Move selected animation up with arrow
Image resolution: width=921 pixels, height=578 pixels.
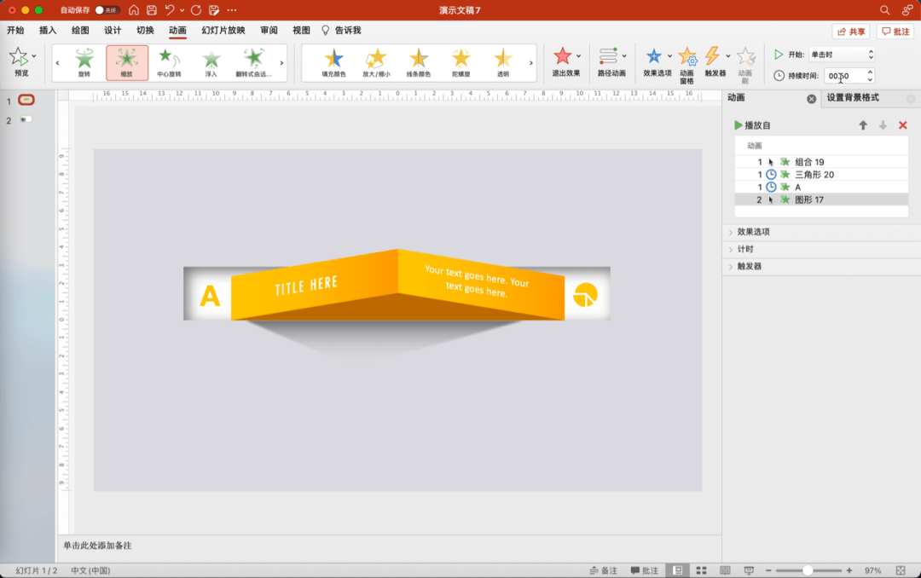click(863, 125)
